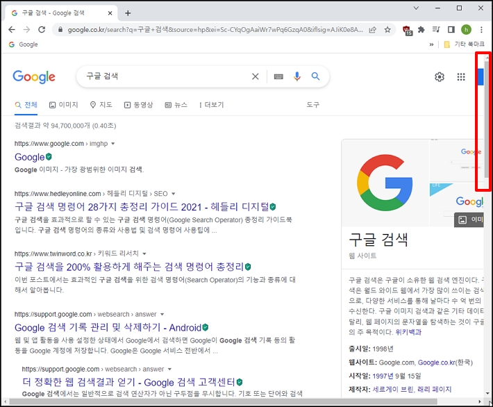Click the green shield beside the Android result

point(206,327)
